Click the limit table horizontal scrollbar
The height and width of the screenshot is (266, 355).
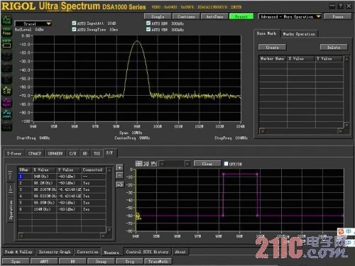coord(62,235)
